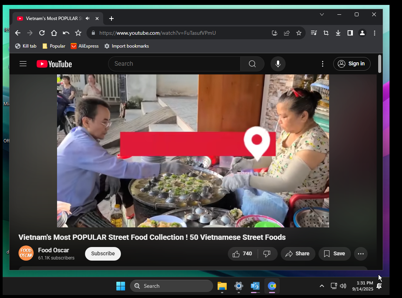Screen dimensions: 402x298
Task: Bookmark this page with the address bar star
Action: point(299,33)
